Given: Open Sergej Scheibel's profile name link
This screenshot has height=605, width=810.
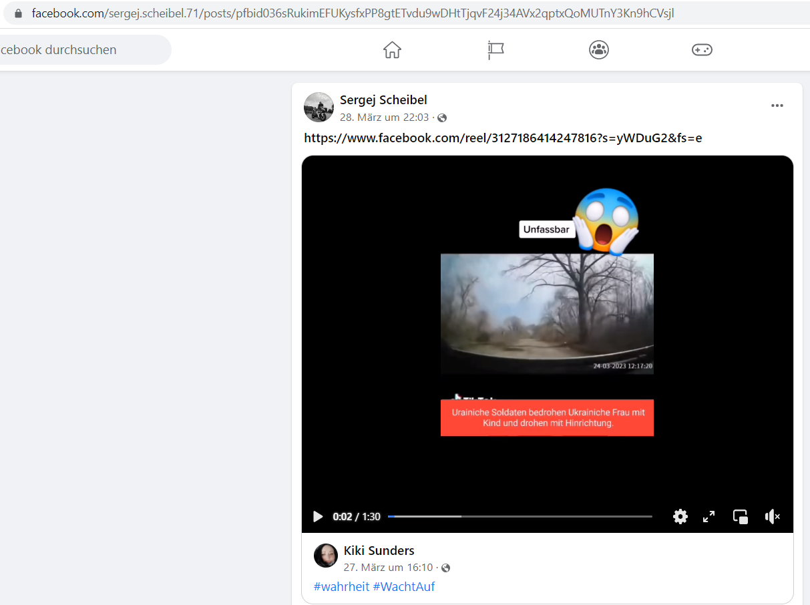Looking at the screenshot, I should coord(383,100).
